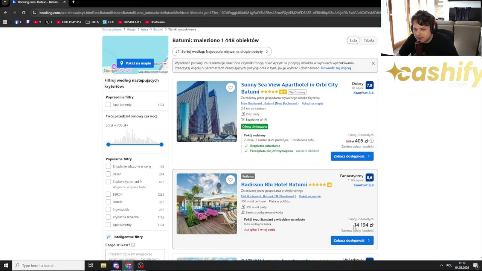Show Radisson Blu on the map

pyautogui.click(x=310, y=196)
